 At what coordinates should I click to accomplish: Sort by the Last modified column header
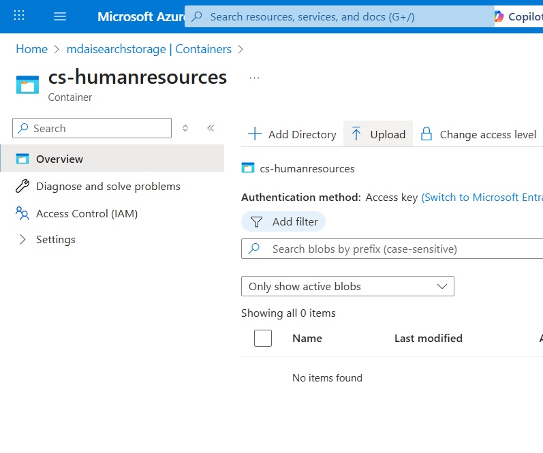pos(429,338)
